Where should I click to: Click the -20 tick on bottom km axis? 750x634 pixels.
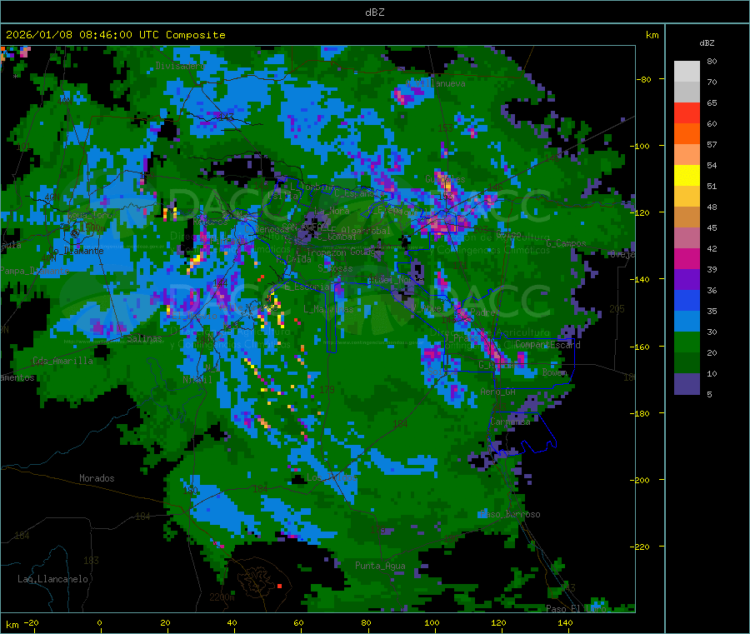pos(32,622)
